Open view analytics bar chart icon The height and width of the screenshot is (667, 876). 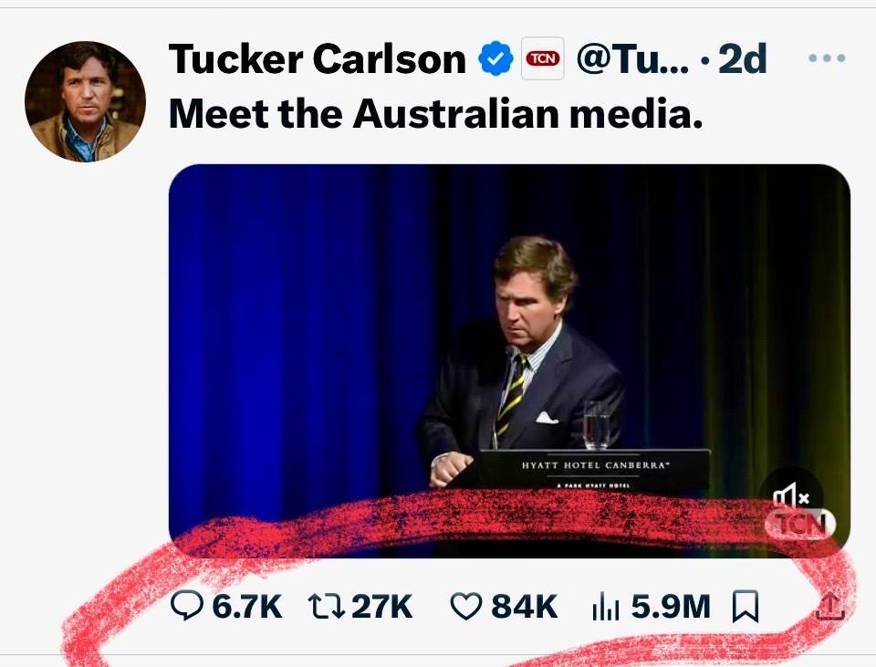606,607
